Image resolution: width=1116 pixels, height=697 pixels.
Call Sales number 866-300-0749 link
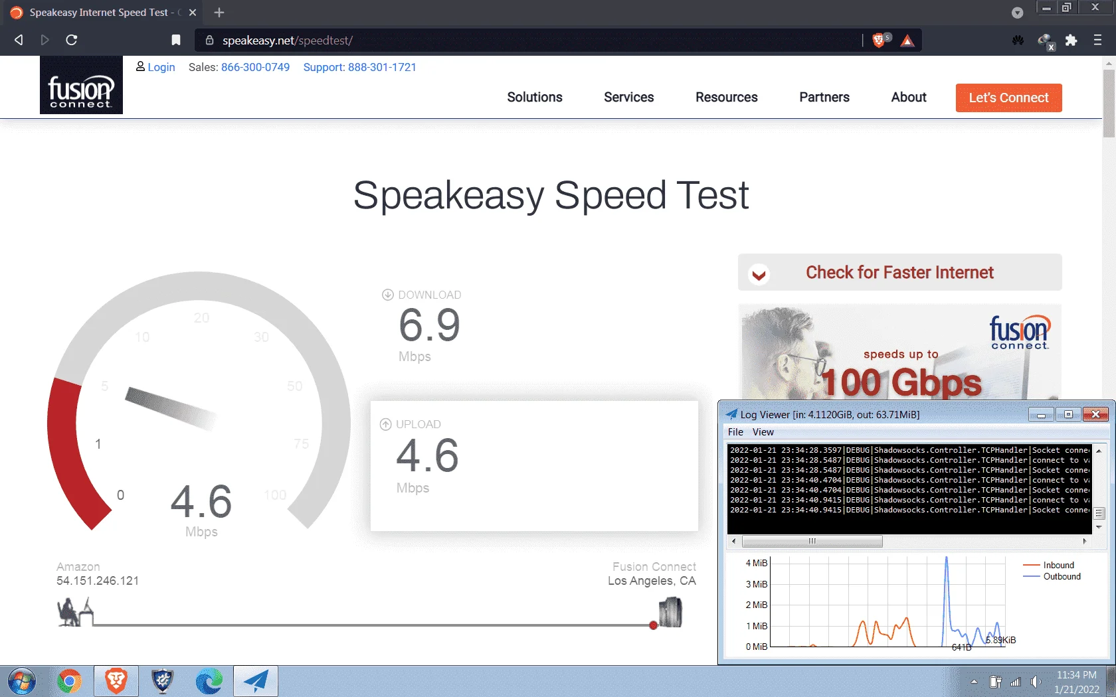(x=255, y=67)
